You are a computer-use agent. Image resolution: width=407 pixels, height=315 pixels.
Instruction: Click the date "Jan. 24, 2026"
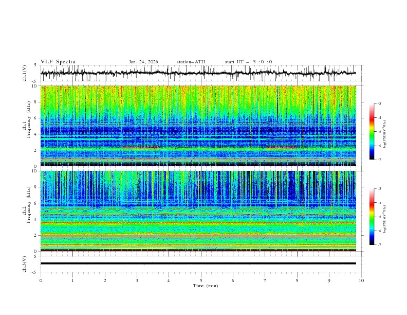tap(143, 62)
